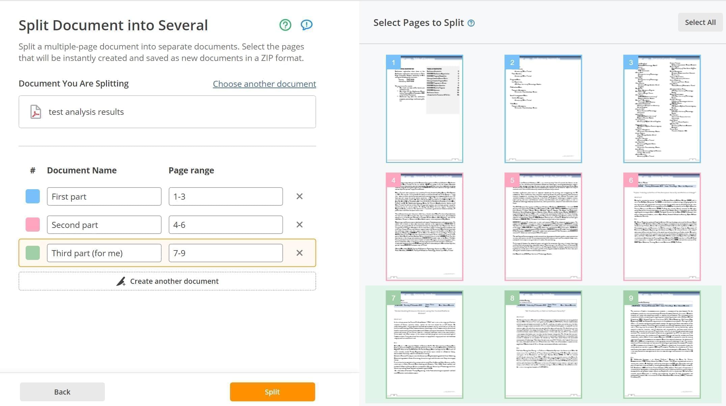
Task: Click the green help question mark icon
Action: 285,25
